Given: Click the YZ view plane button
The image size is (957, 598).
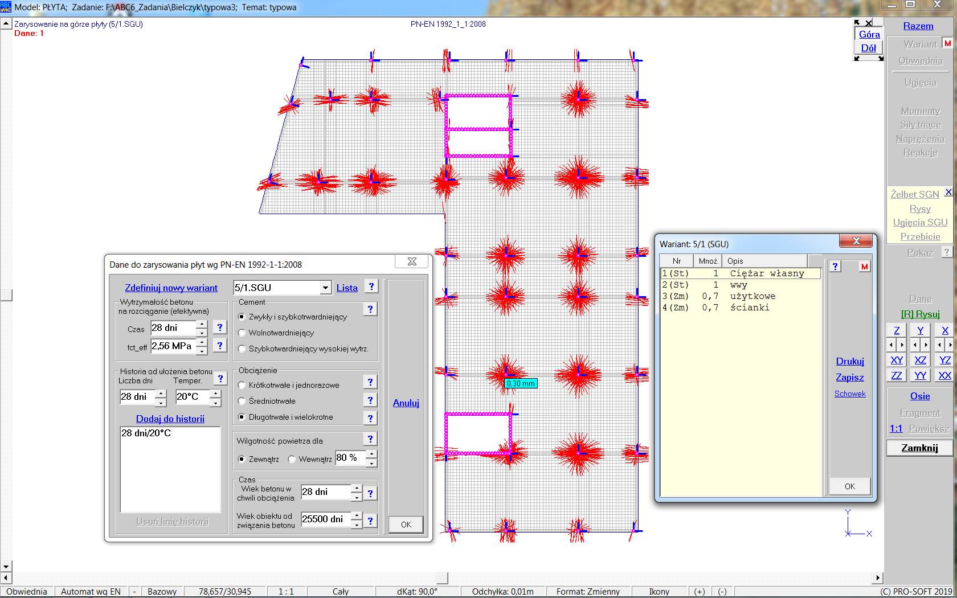Looking at the screenshot, I should (944, 360).
